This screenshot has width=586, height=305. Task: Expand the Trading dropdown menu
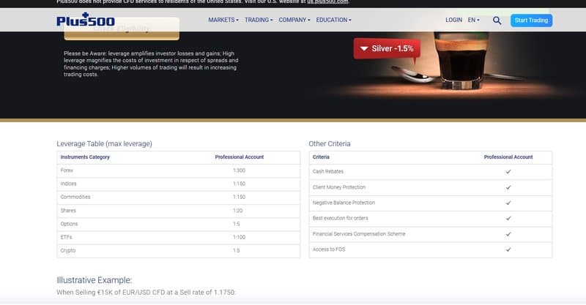pyautogui.click(x=259, y=20)
